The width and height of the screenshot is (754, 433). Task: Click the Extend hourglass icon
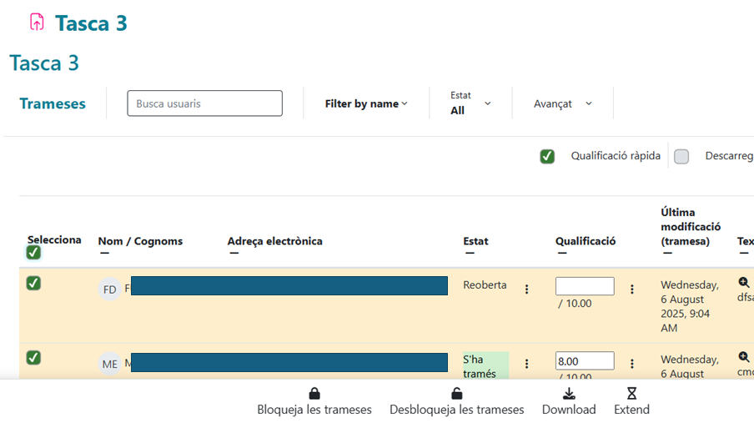631,394
